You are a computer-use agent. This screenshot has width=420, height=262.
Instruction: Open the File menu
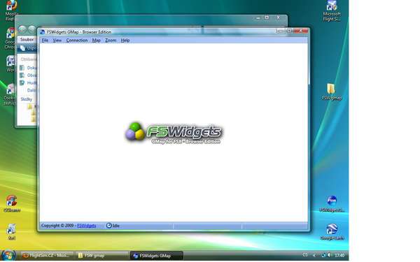pos(45,41)
